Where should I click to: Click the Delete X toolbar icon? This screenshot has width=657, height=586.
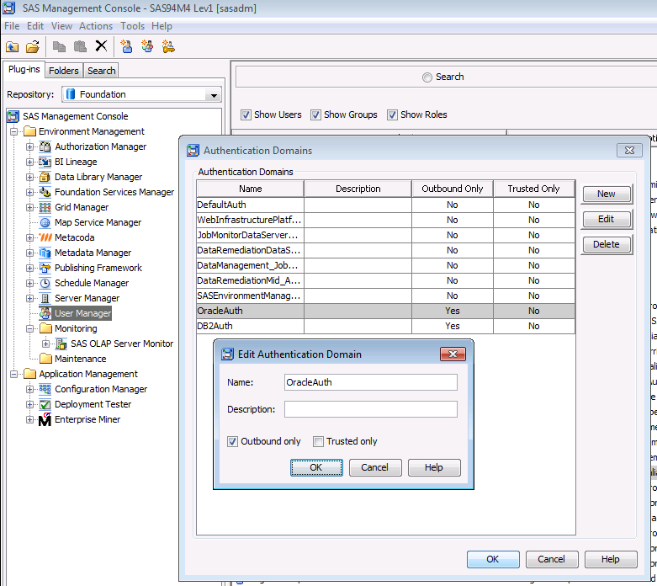[101, 46]
